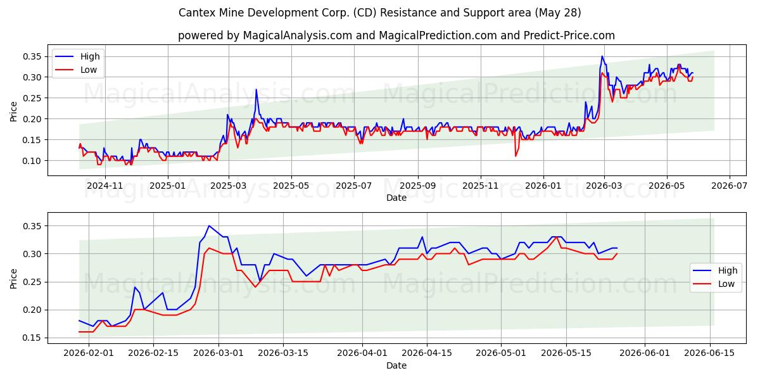Click the '2024-11' tick label
Viewport: 760px width, 380px height.
pyautogui.click(x=104, y=186)
